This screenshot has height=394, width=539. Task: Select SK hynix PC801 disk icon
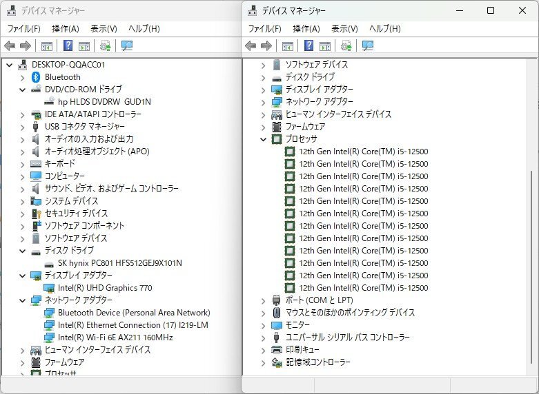[x=49, y=265]
